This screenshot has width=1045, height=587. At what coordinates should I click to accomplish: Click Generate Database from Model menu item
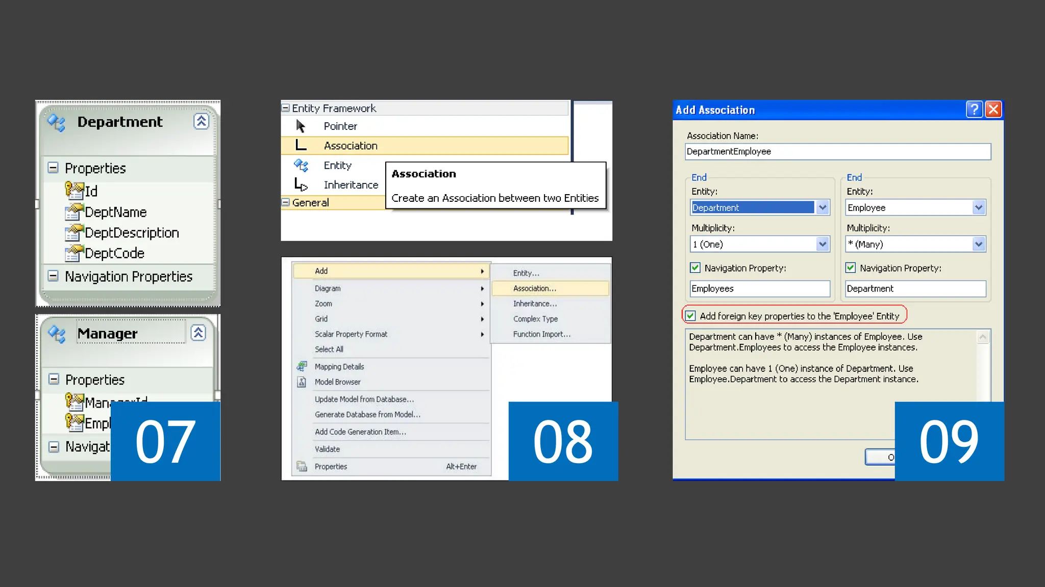[x=367, y=415]
